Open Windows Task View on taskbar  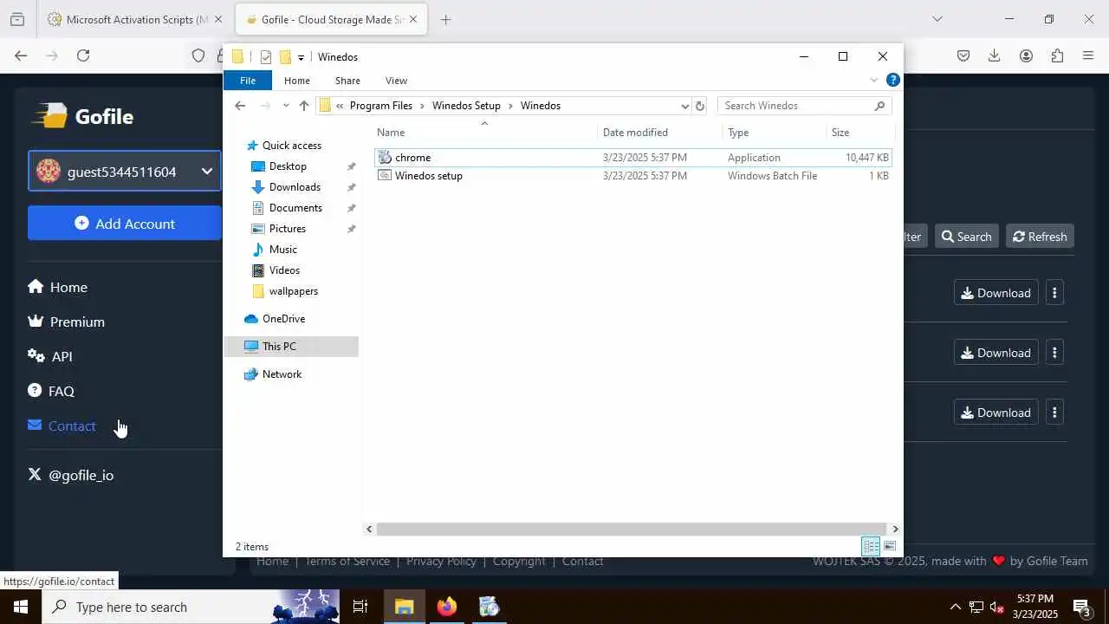point(360,607)
